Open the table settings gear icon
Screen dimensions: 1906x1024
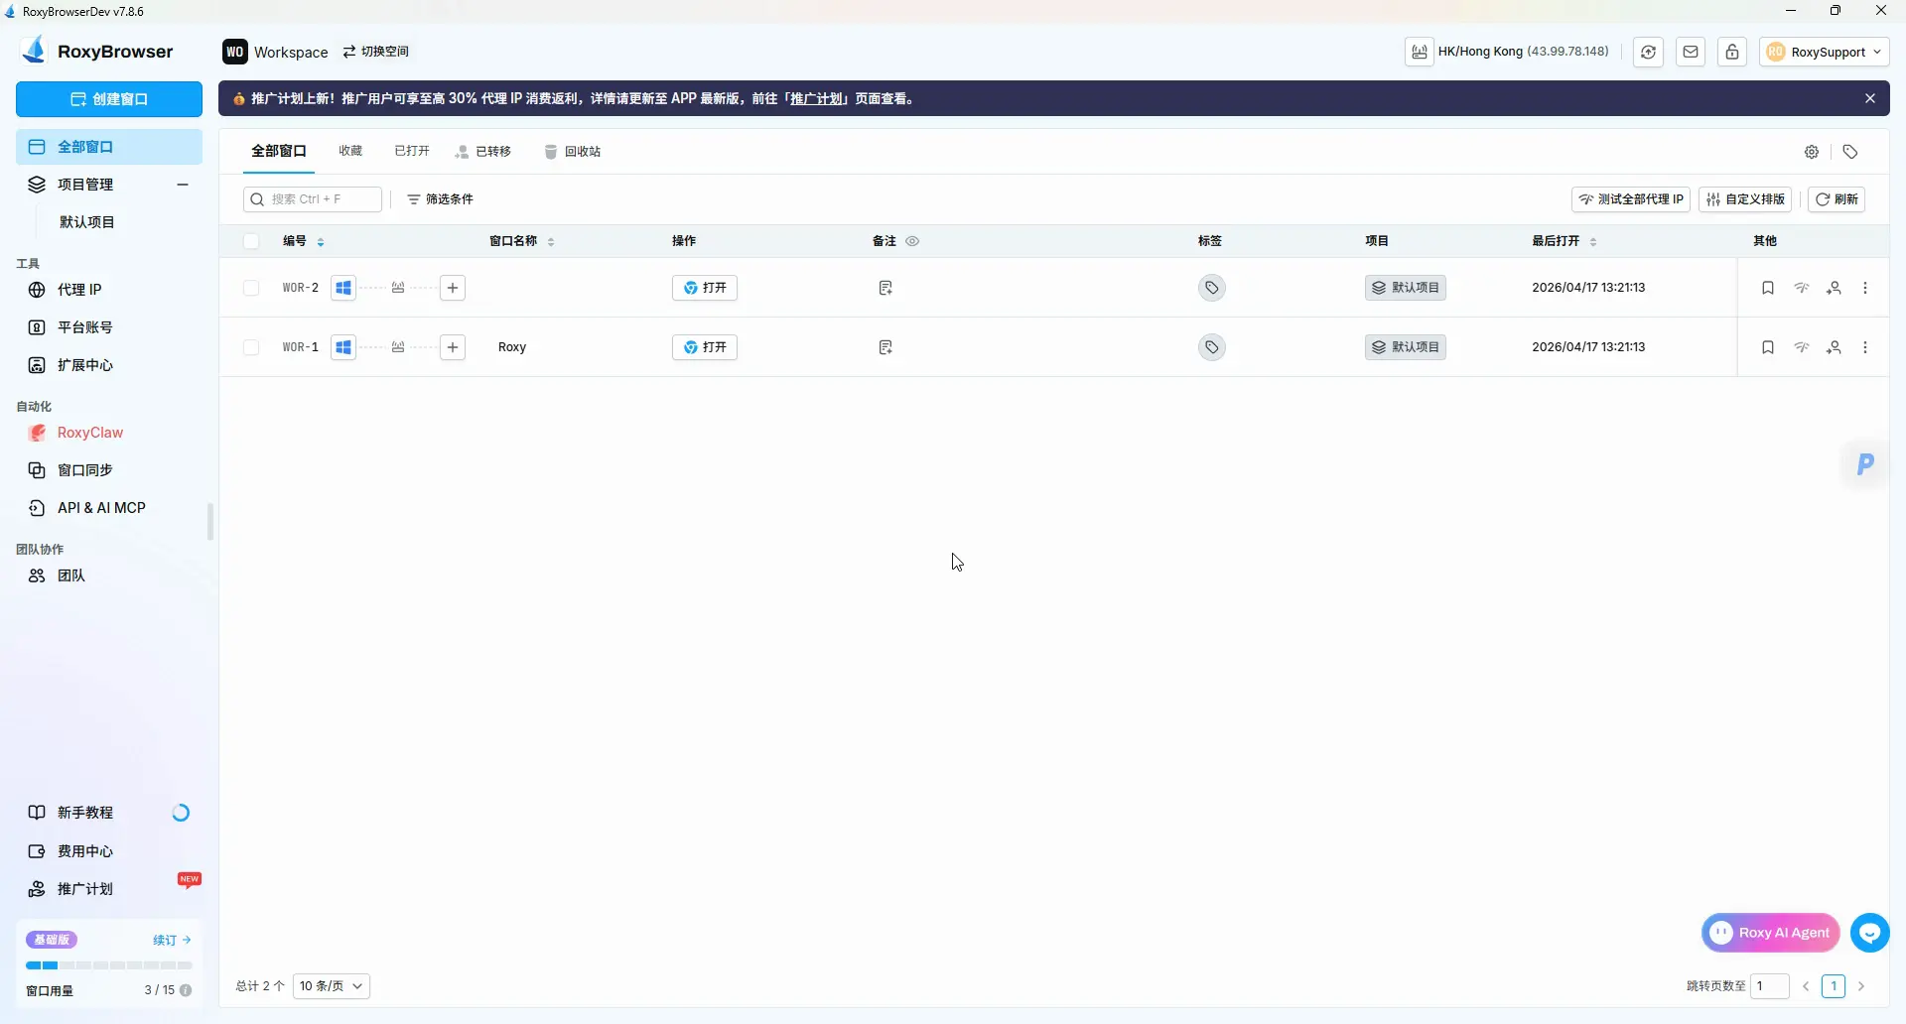click(x=1812, y=152)
